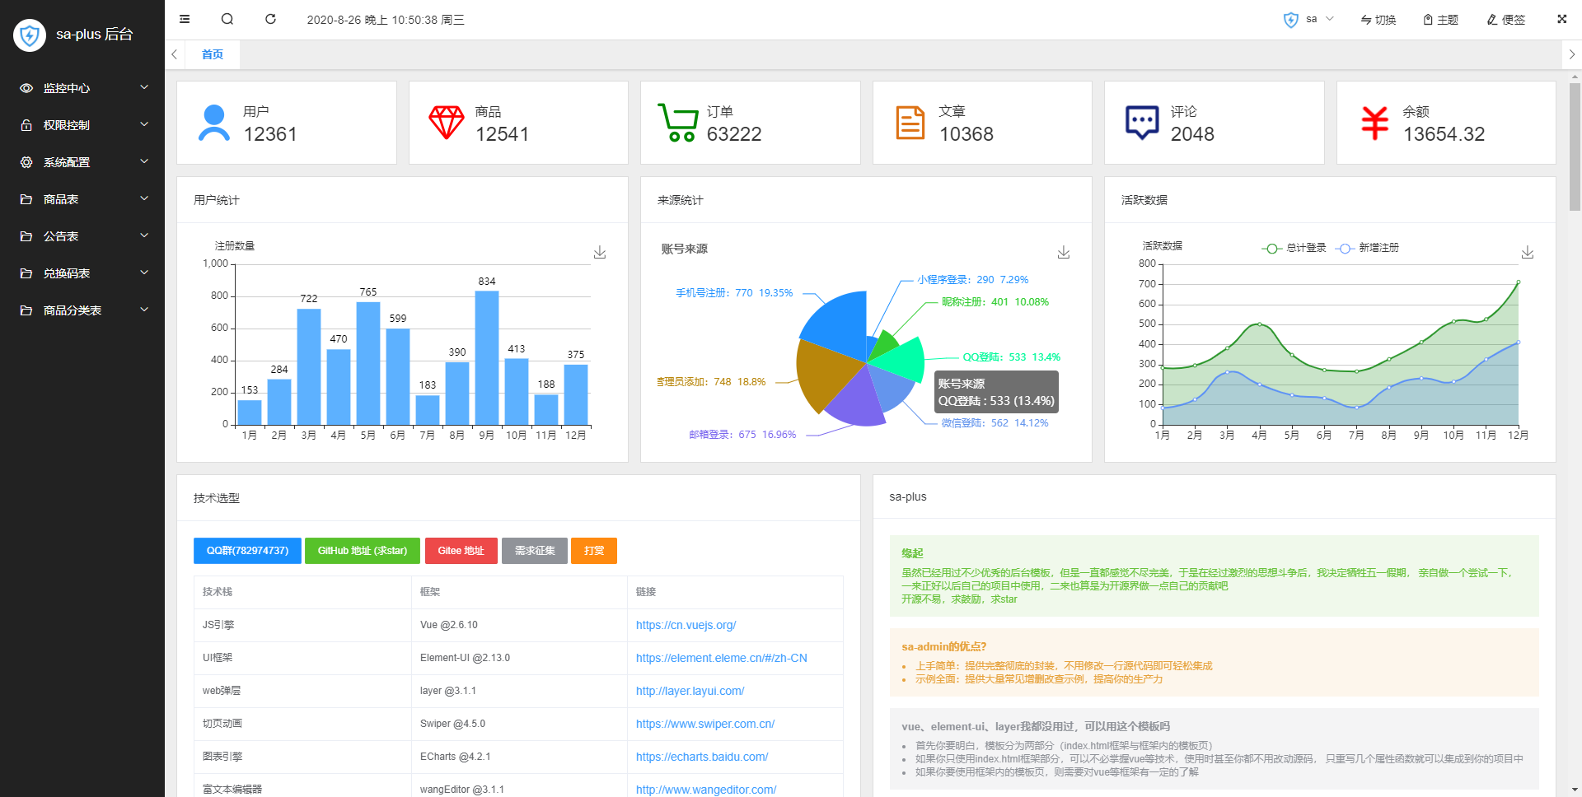Viewport: 1582px width, 797px height.
Task: Click the right tab scroll arrow
Action: tap(1571, 54)
